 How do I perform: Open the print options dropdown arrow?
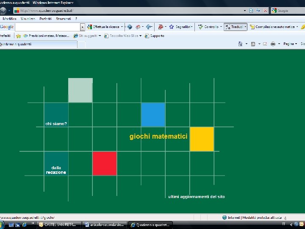coord(279,44)
